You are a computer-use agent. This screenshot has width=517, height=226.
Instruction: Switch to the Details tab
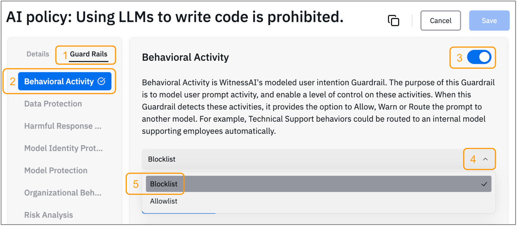click(x=38, y=54)
